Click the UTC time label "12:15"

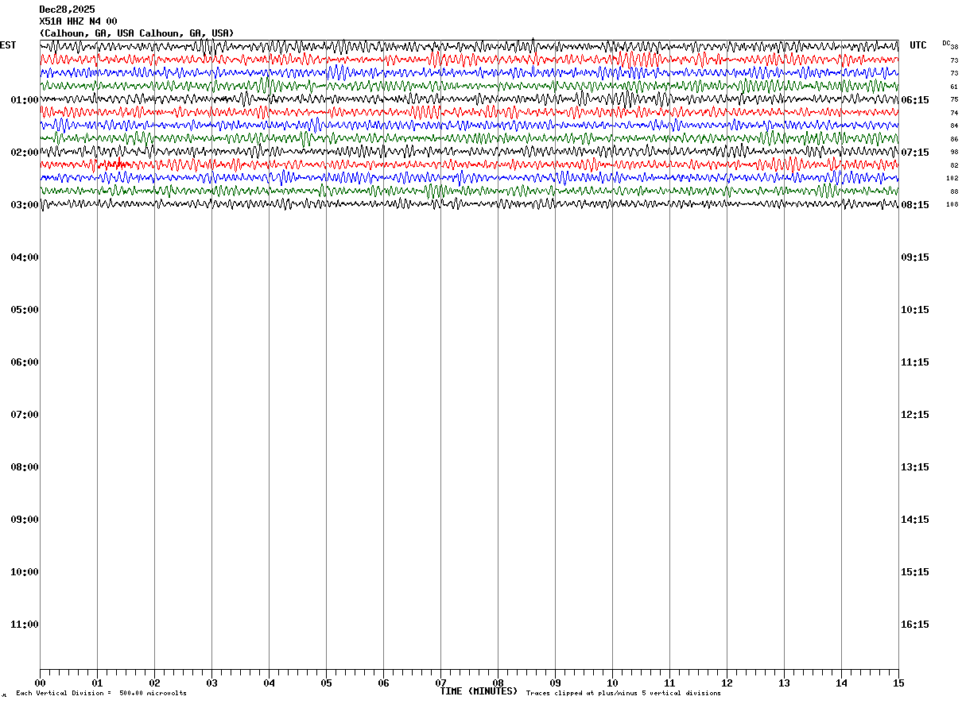point(915,415)
